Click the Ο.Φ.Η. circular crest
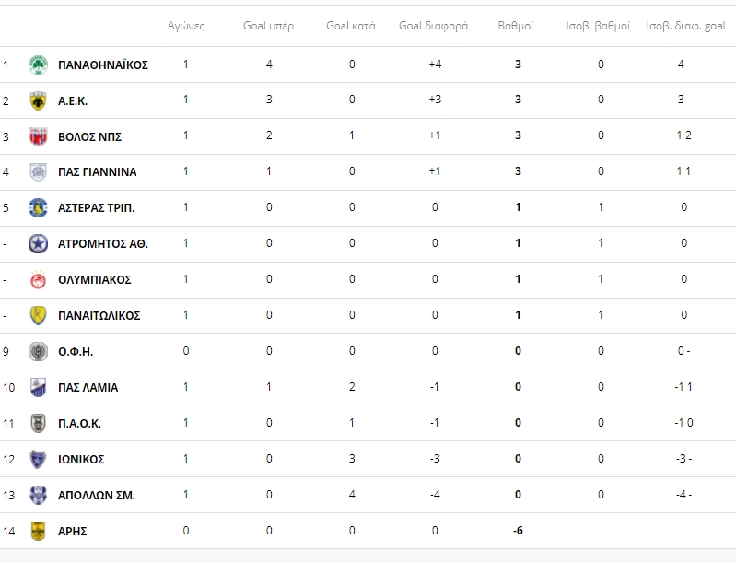The image size is (736, 563). click(38, 351)
